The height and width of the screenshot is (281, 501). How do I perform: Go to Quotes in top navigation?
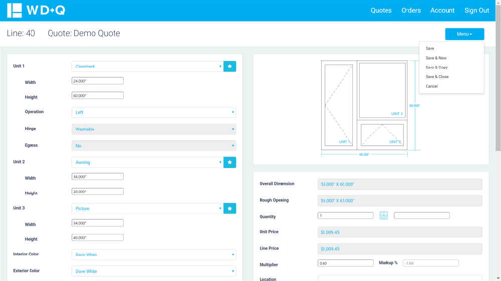(x=381, y=10)
